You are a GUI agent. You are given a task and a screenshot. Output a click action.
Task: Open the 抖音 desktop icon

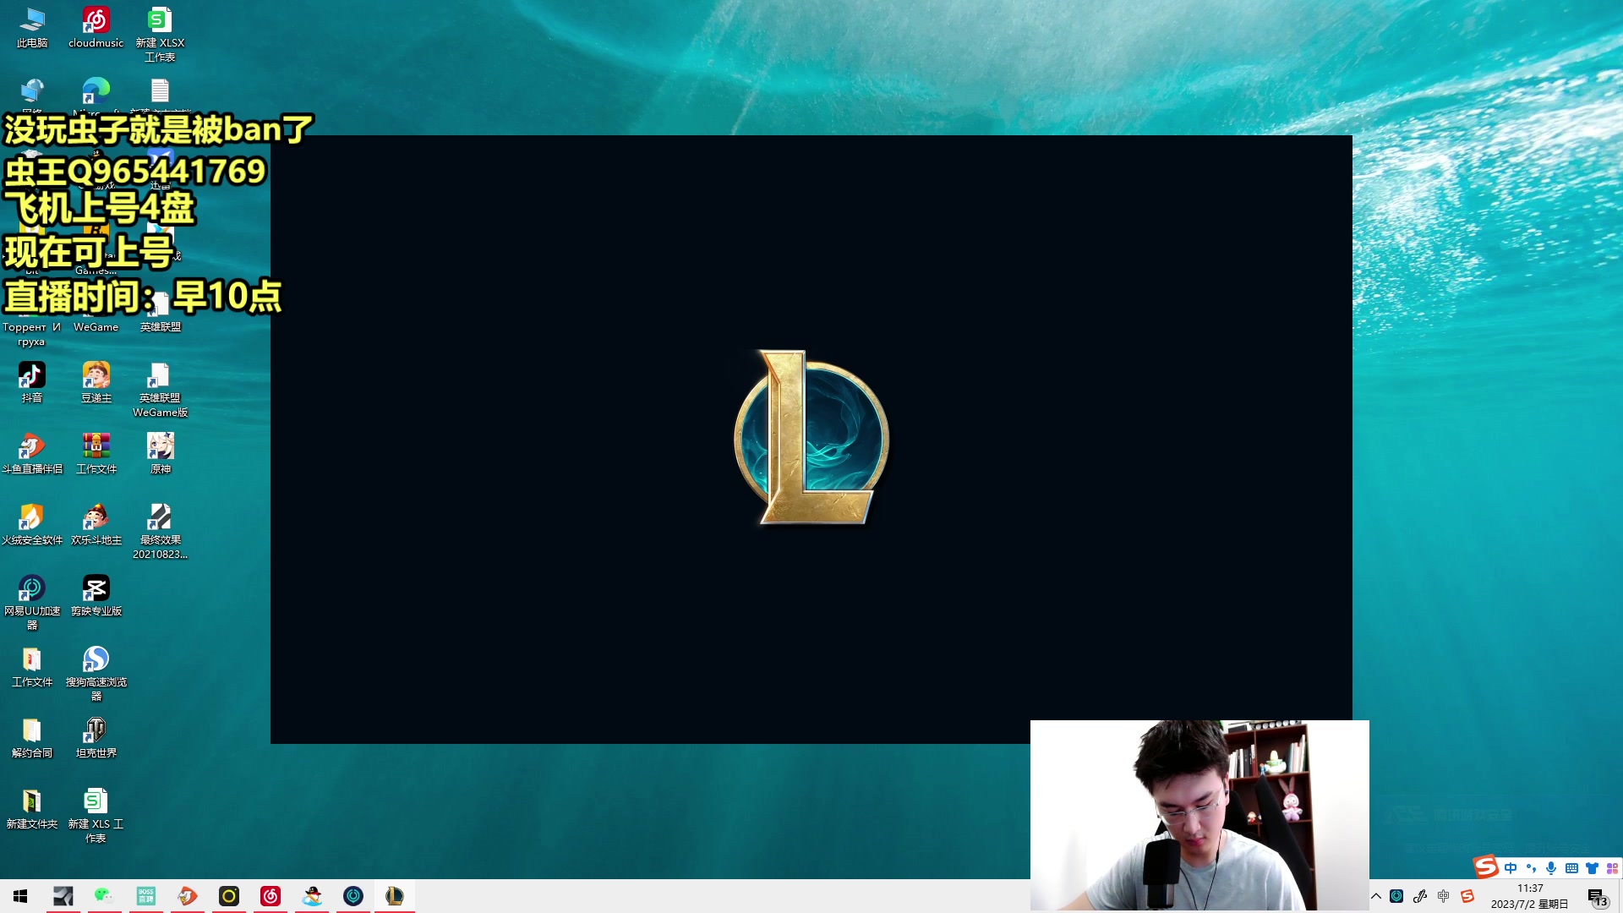pos(32,382)
